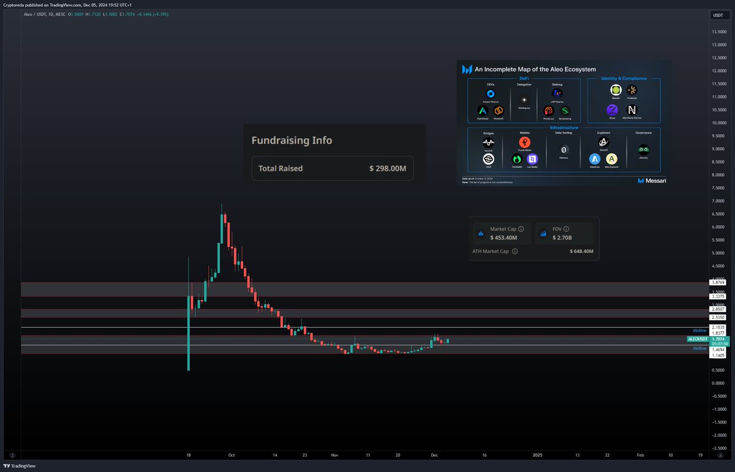This screenshot has height=472, width=735.
Task: Select the zSociety governance icon
Action: [x=644, y=150]
